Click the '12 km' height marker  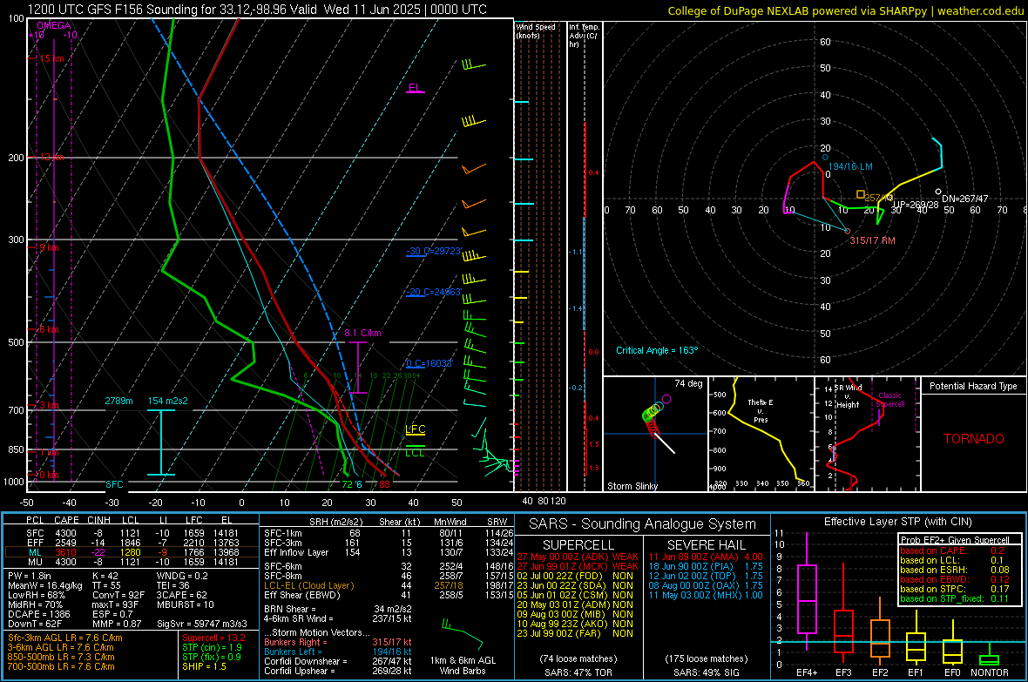pyautogui.click(x=51, y=158)
